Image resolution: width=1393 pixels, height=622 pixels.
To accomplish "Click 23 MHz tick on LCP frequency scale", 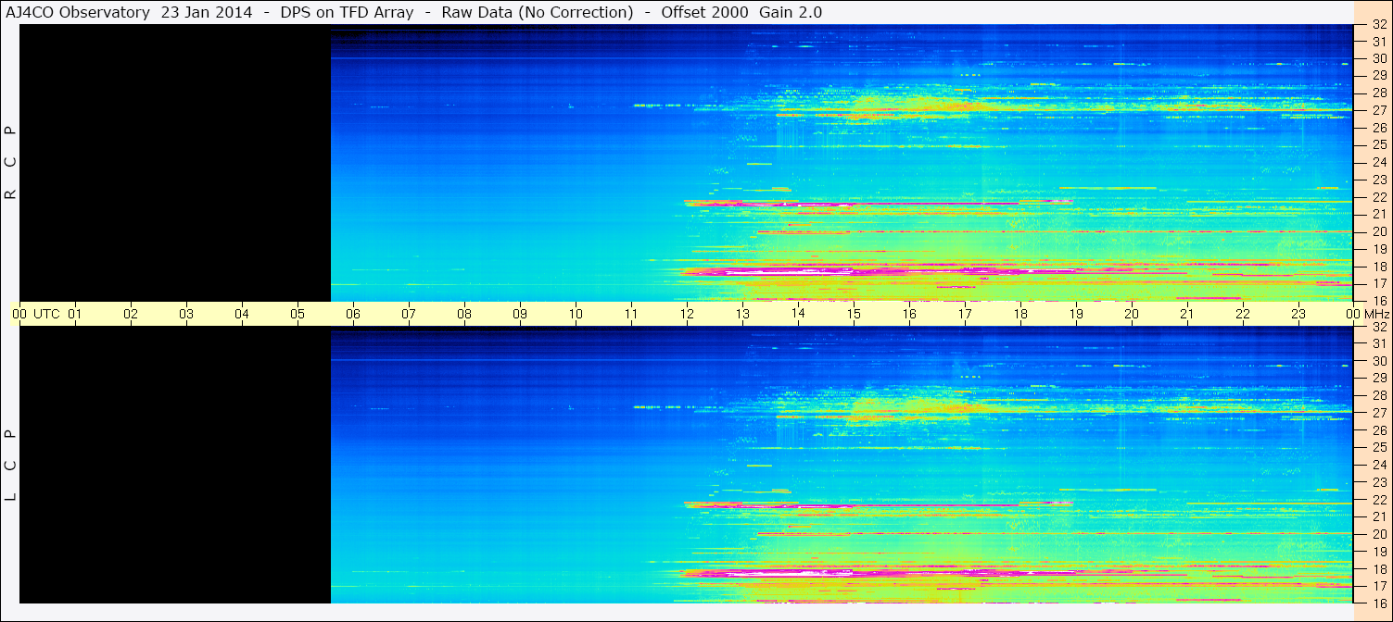I will point(1379,482).
